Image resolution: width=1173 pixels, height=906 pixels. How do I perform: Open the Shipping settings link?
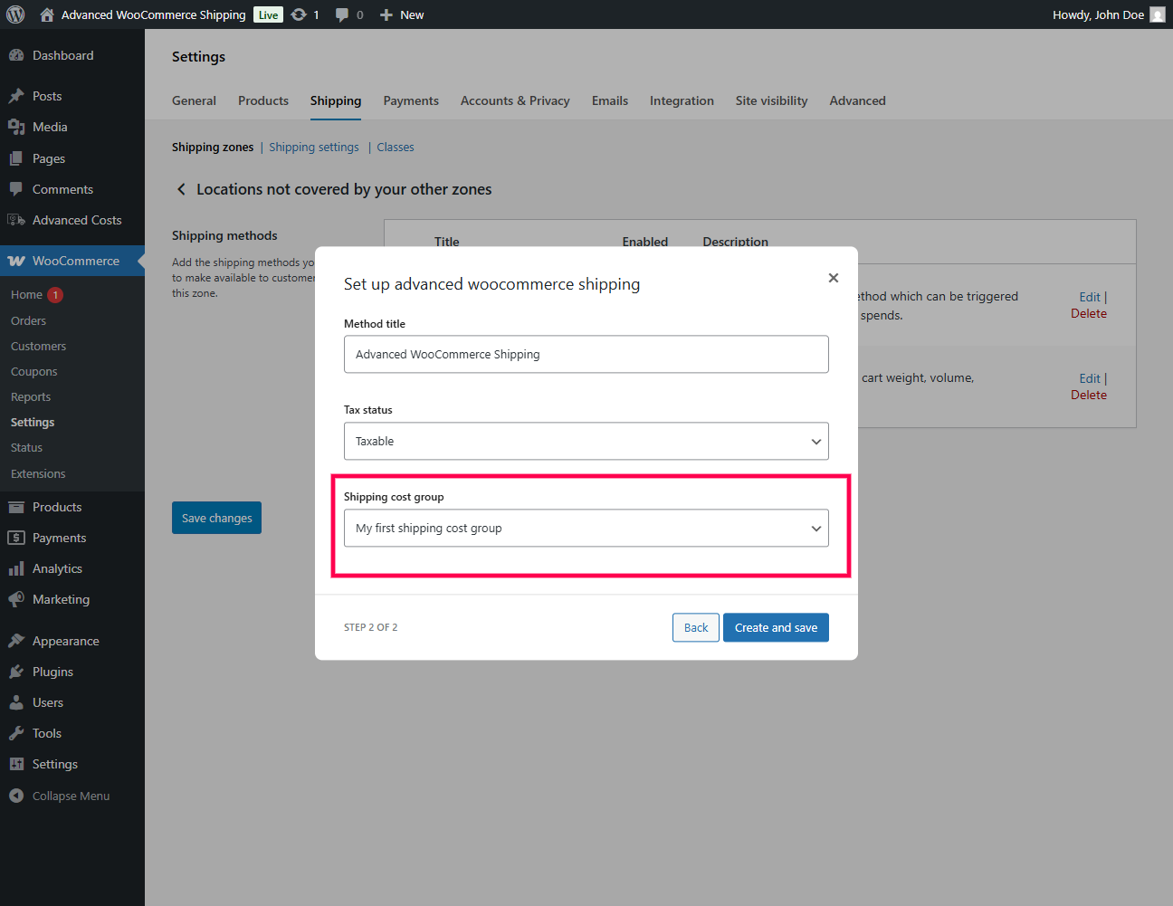[x=313, y=147]
